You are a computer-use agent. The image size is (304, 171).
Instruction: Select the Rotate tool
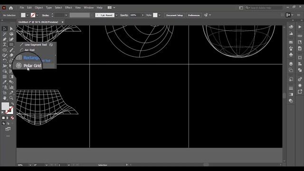tap(5, 61)
